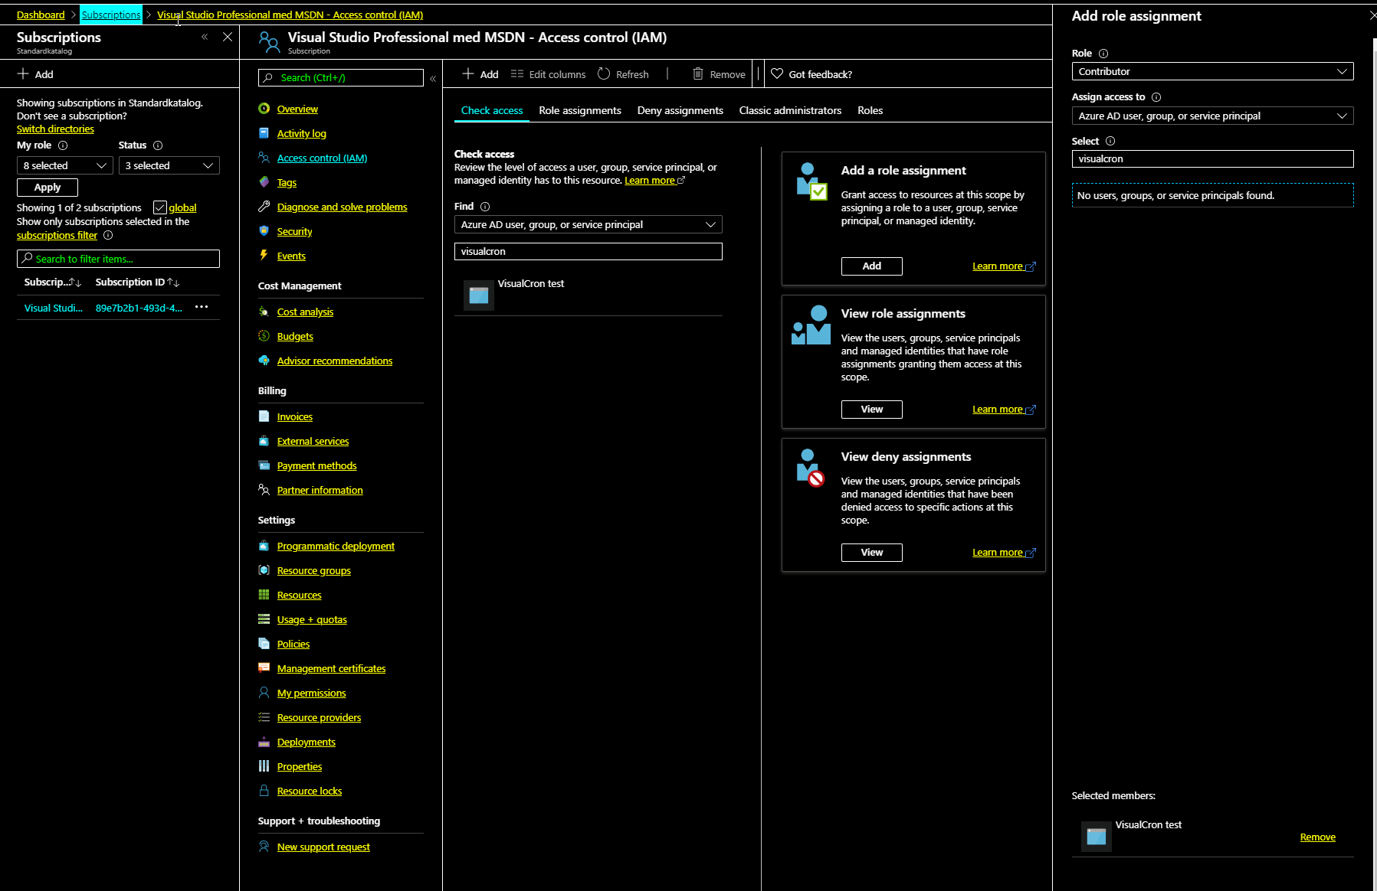Open Resource locks in the sidebar

point(310,791)
